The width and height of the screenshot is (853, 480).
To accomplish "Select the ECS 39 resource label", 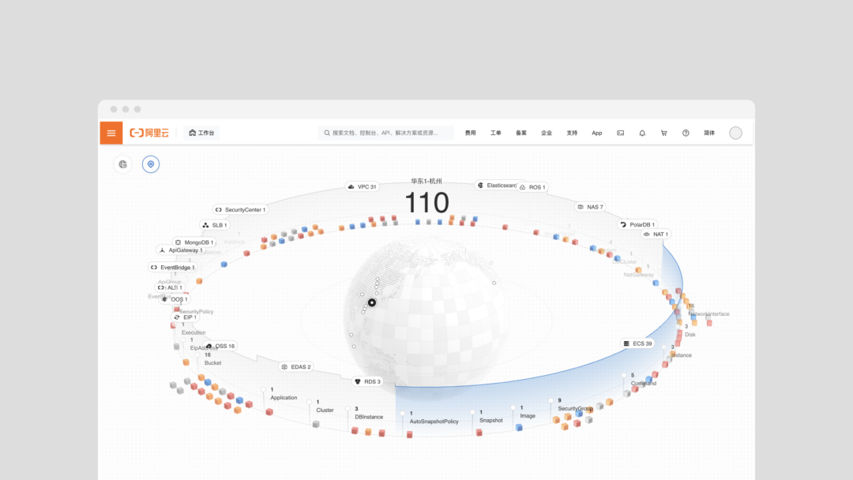I will pyautogui.click(x=638, y=343).
